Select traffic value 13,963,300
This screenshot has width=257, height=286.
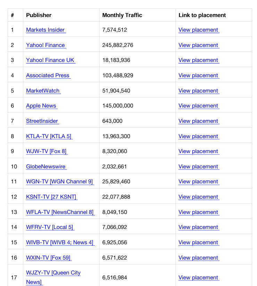point(116,136)
